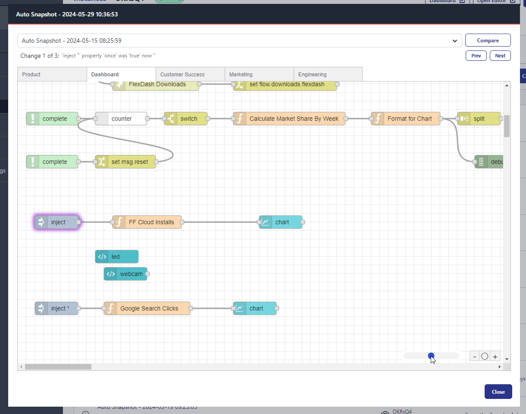Open the Marketing flow tab
This screenshot has height=414, width=526.
[241, 74]
